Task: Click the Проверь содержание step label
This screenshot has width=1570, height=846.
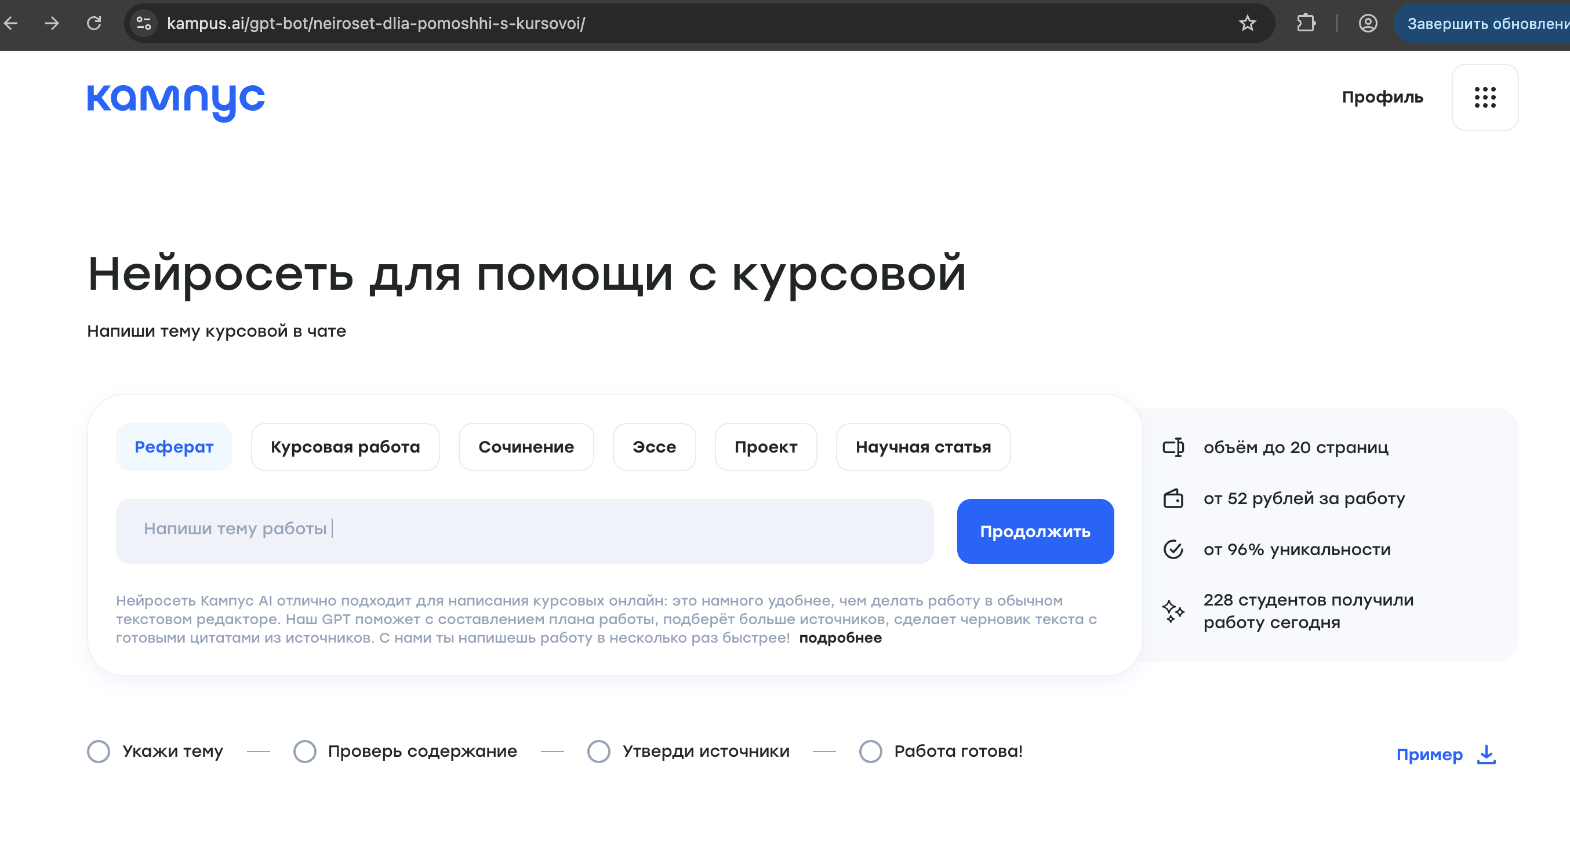Action: (423, 752)
